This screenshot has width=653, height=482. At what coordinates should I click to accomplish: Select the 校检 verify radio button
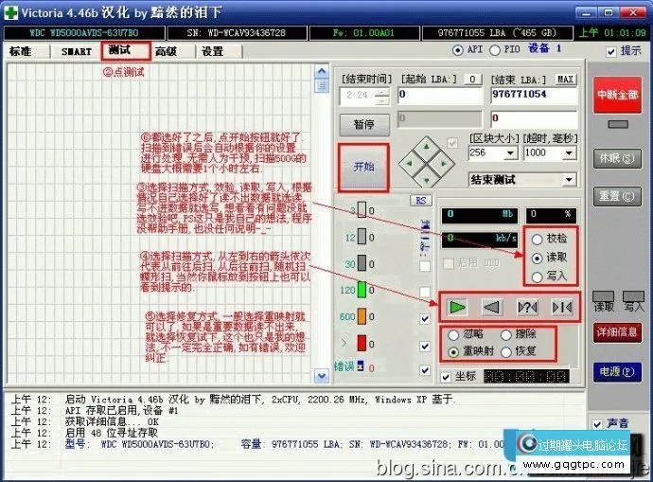coord(538,240)
